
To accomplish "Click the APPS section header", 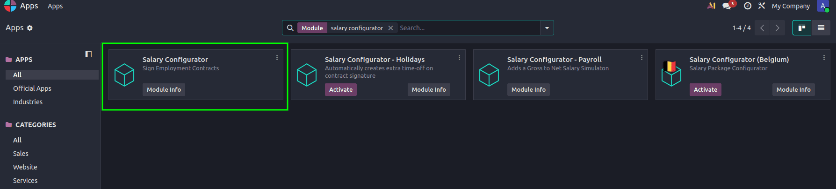I will tap(24, 60).
